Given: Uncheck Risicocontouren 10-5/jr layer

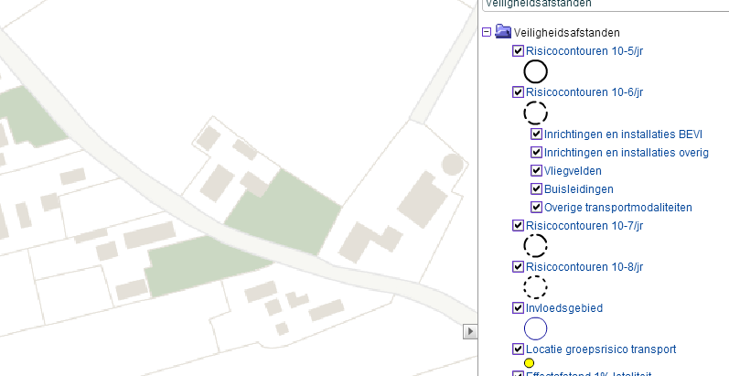Looking at the screenshot, I should 518,50.
